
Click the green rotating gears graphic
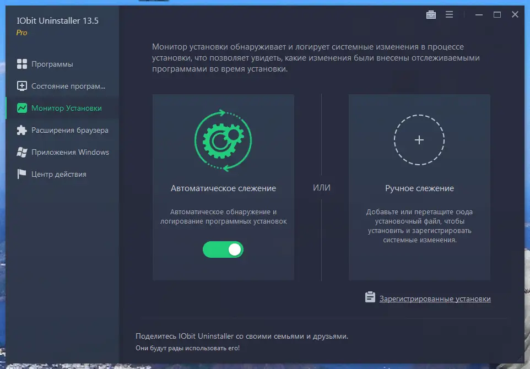click(x=223, y=140)
